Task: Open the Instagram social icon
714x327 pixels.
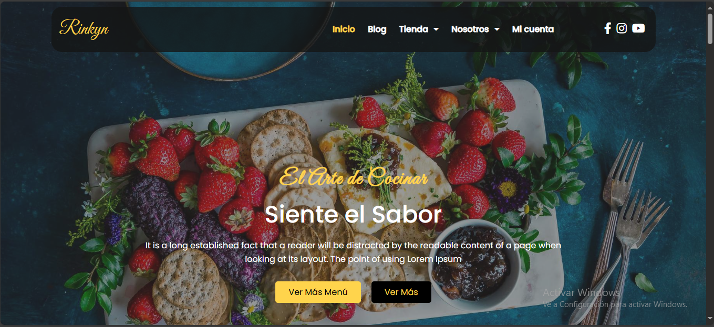Action: click(x=622, y=28)
